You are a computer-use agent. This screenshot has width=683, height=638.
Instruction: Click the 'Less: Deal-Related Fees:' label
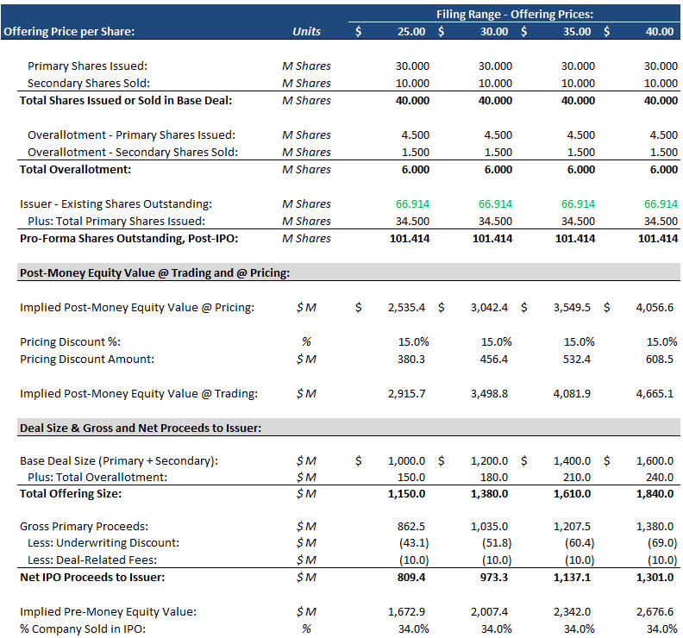pyautogui.click(x=92, y=560)
